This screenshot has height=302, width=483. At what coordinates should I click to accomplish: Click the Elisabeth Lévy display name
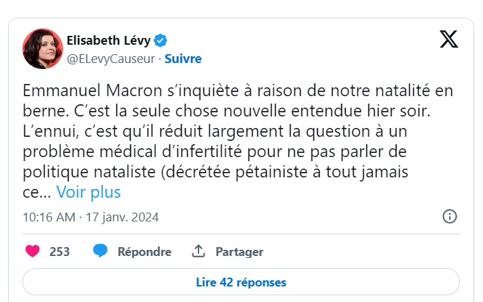(x=108, y=41)
